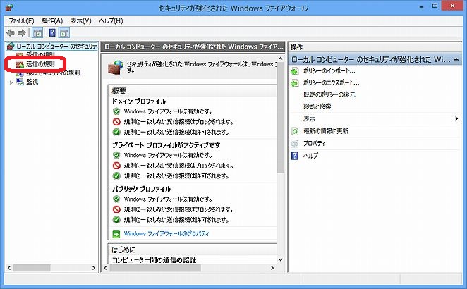The width and height of the screenshot is (467, 289).
Task: Click the center pane horizontal scroll right arrow
Action: (272, 268)
